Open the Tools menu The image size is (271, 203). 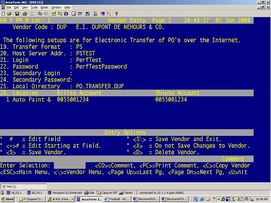click(x=34, y=8)
